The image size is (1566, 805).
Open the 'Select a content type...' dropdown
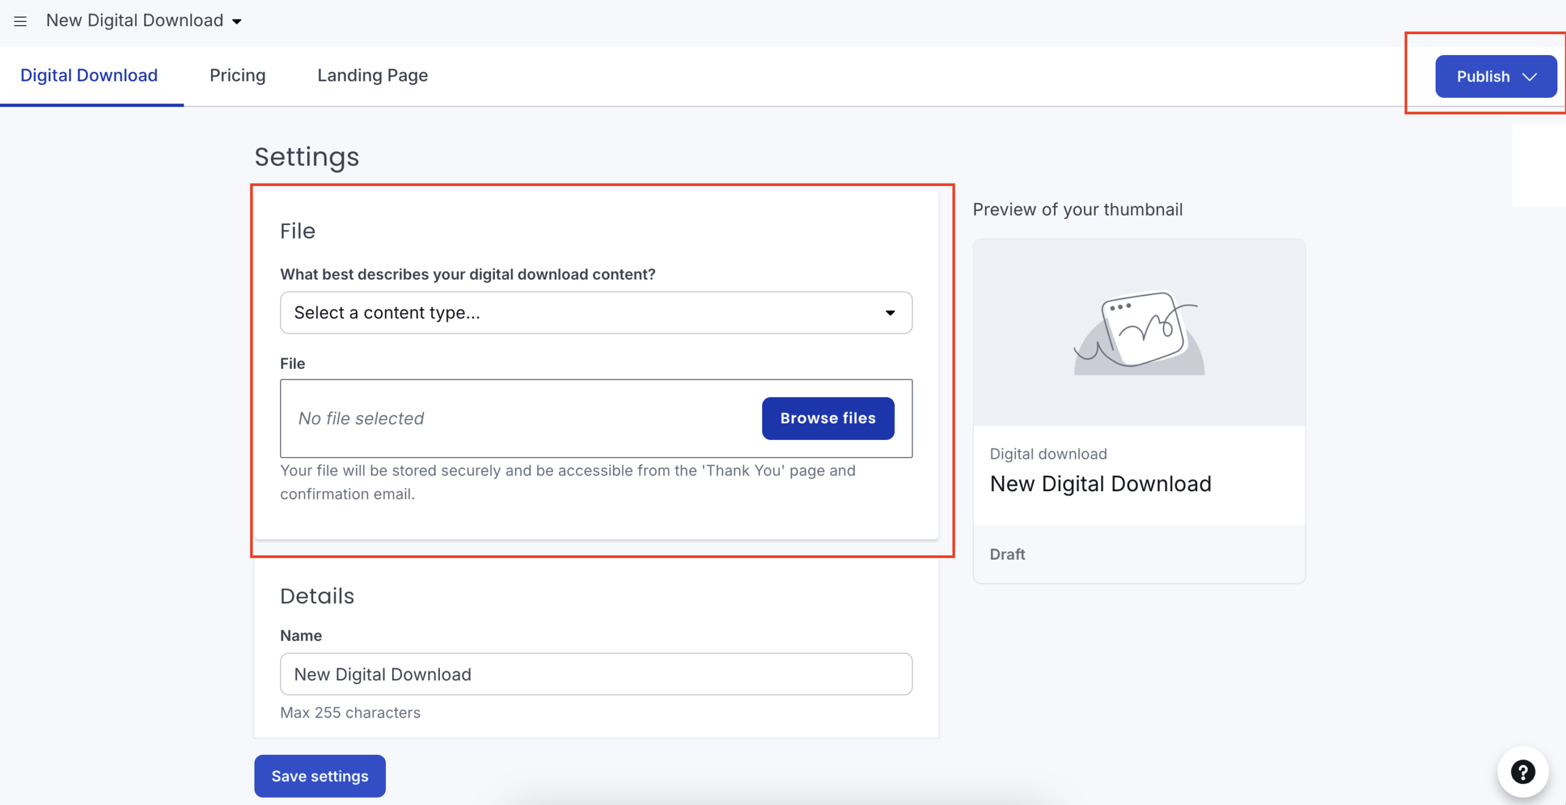coord(596,313)
